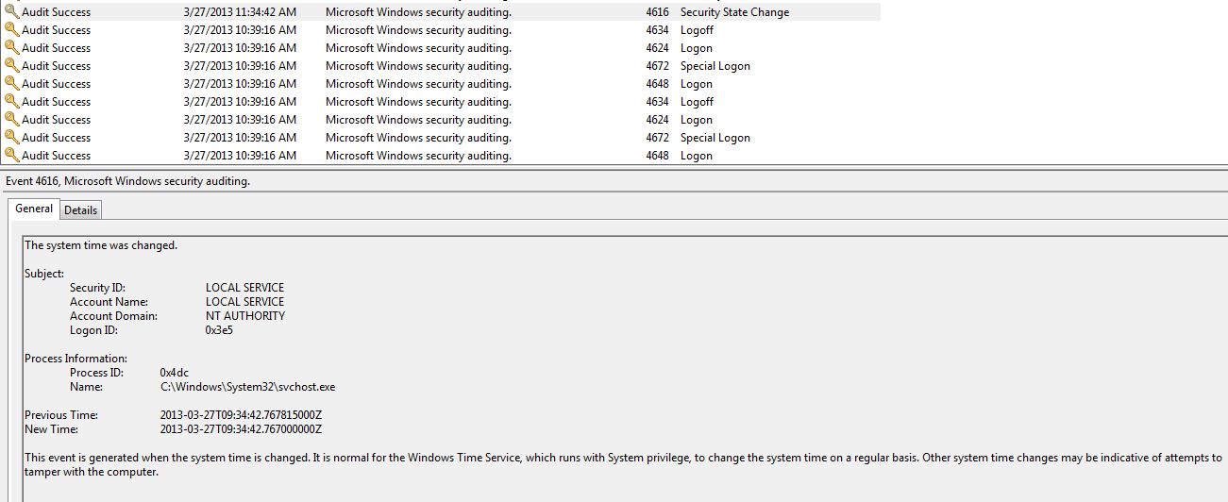1228x502 pixels.
Task: Click the explanation paragraph about Windows Time Service
Action: click(623, 464)
